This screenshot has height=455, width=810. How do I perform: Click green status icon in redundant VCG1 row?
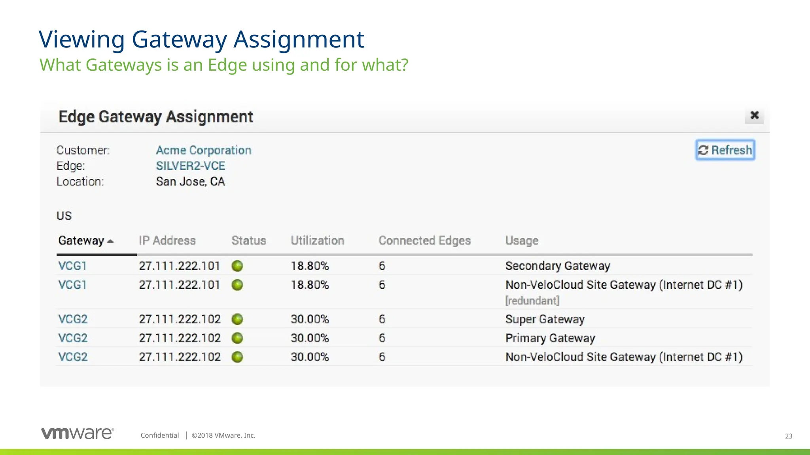point(237,285)
